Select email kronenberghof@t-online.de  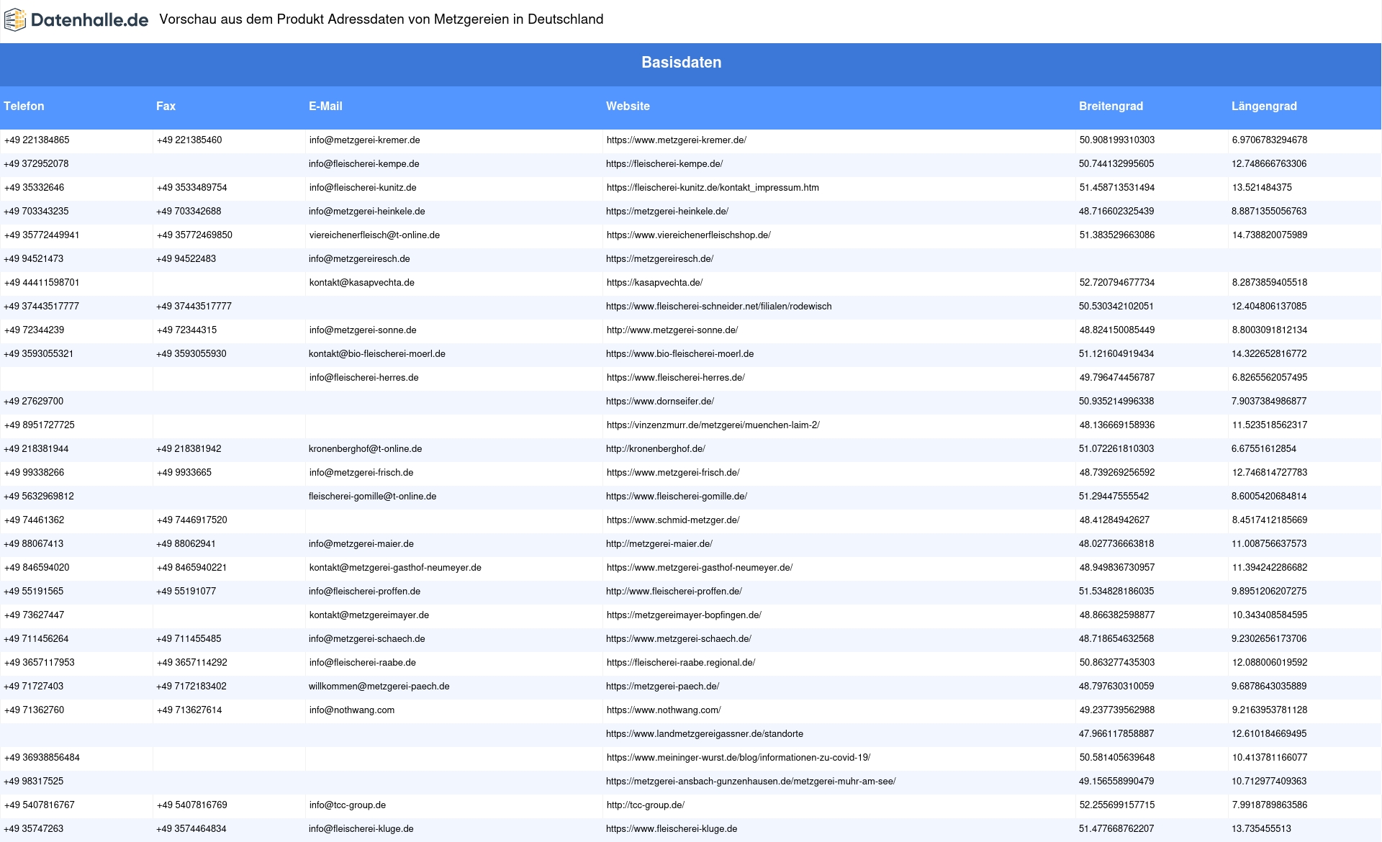(366, 449)
